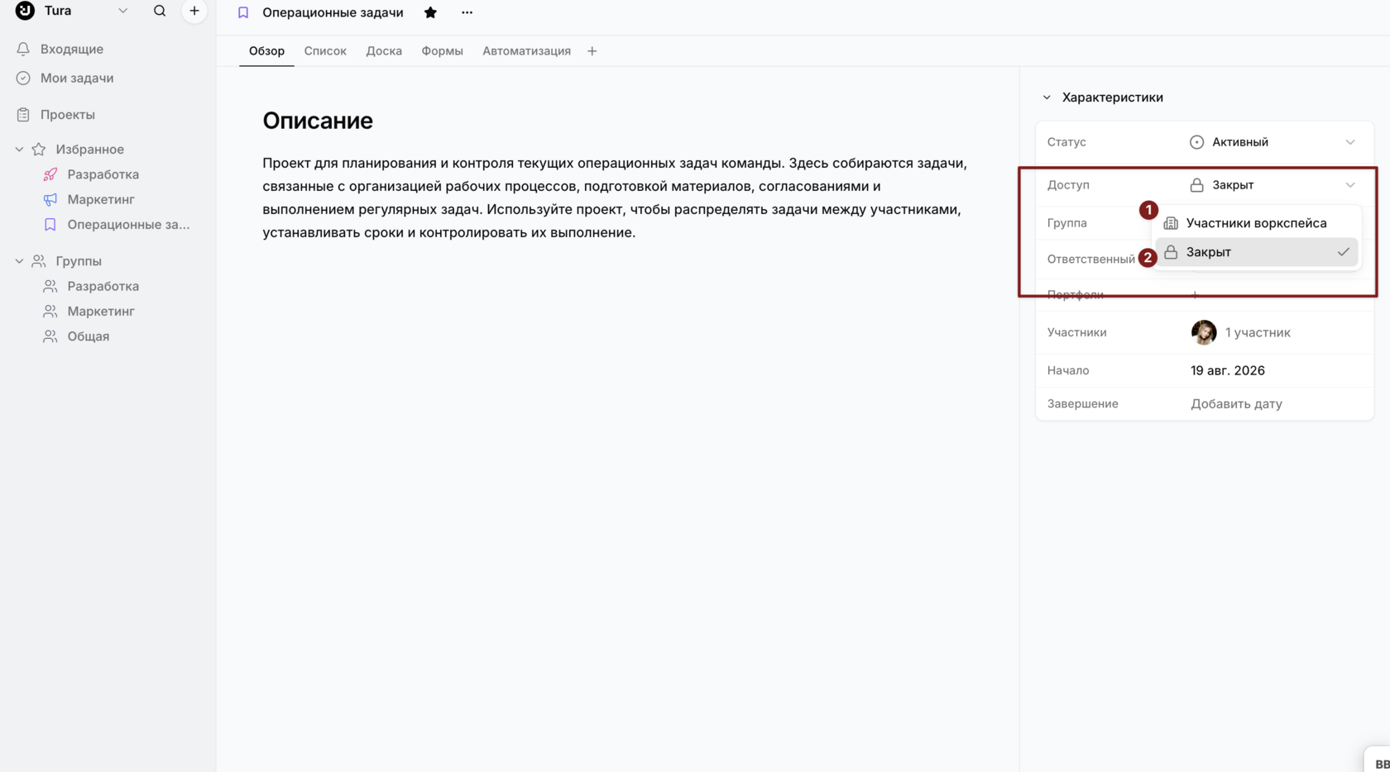The height and width of the screenshot is (772, 1390).
Task: Open group Общая
Action: [89, 336]
